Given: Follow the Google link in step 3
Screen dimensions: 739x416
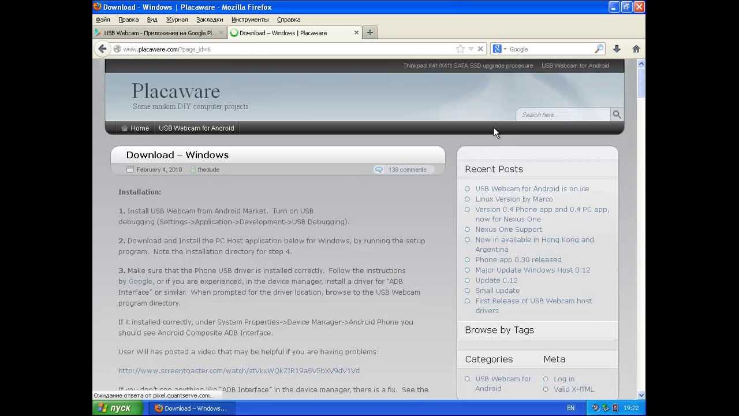Looking at the screenshot, I should (140, 281).
